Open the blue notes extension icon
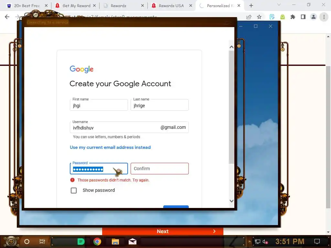331x248 pixels. point(272,17)
